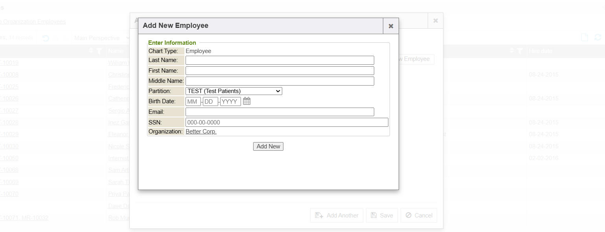This screenshot has width=605, height=232.
Task: Close the outer dialog behind the employee form
Action: coord(435,20)
